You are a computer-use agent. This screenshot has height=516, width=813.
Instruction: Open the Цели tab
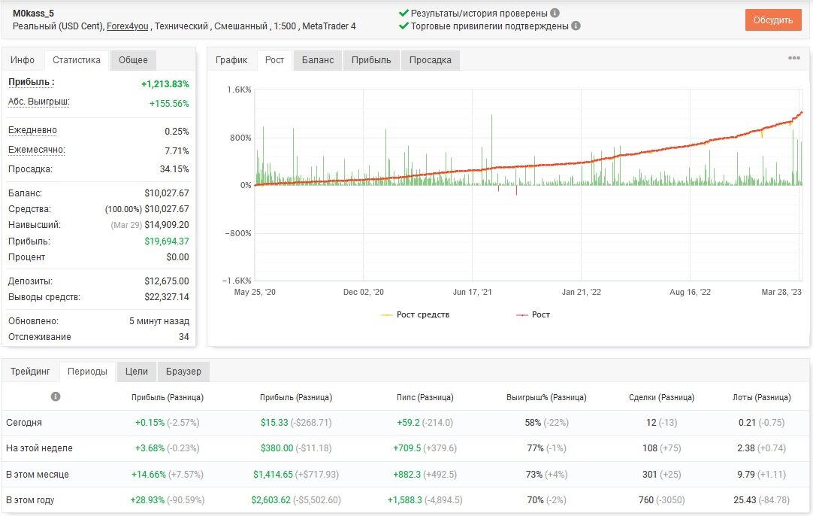(x=136, y=371)
